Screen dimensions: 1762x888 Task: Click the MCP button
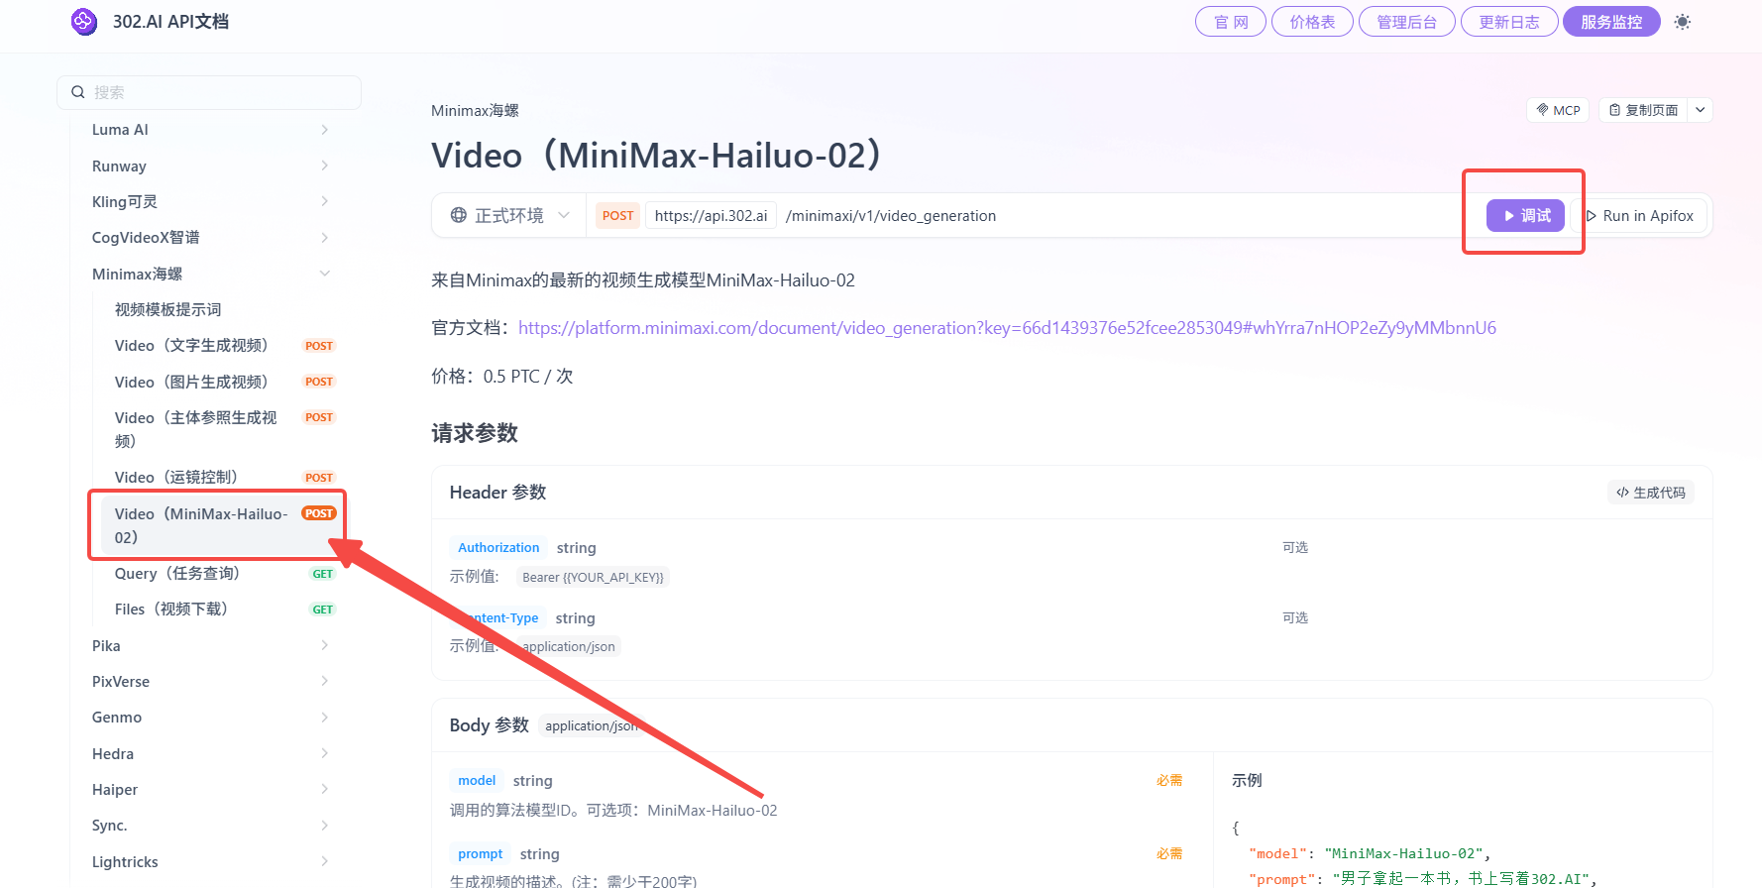click(1558, 110)
